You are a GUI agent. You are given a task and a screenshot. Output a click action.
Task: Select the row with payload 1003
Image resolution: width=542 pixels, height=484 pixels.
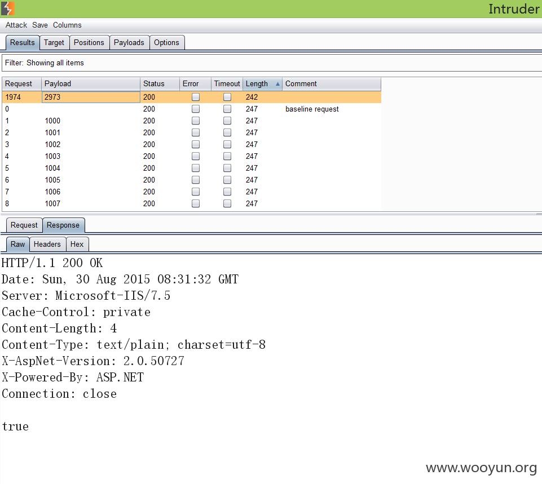[192, 156]
